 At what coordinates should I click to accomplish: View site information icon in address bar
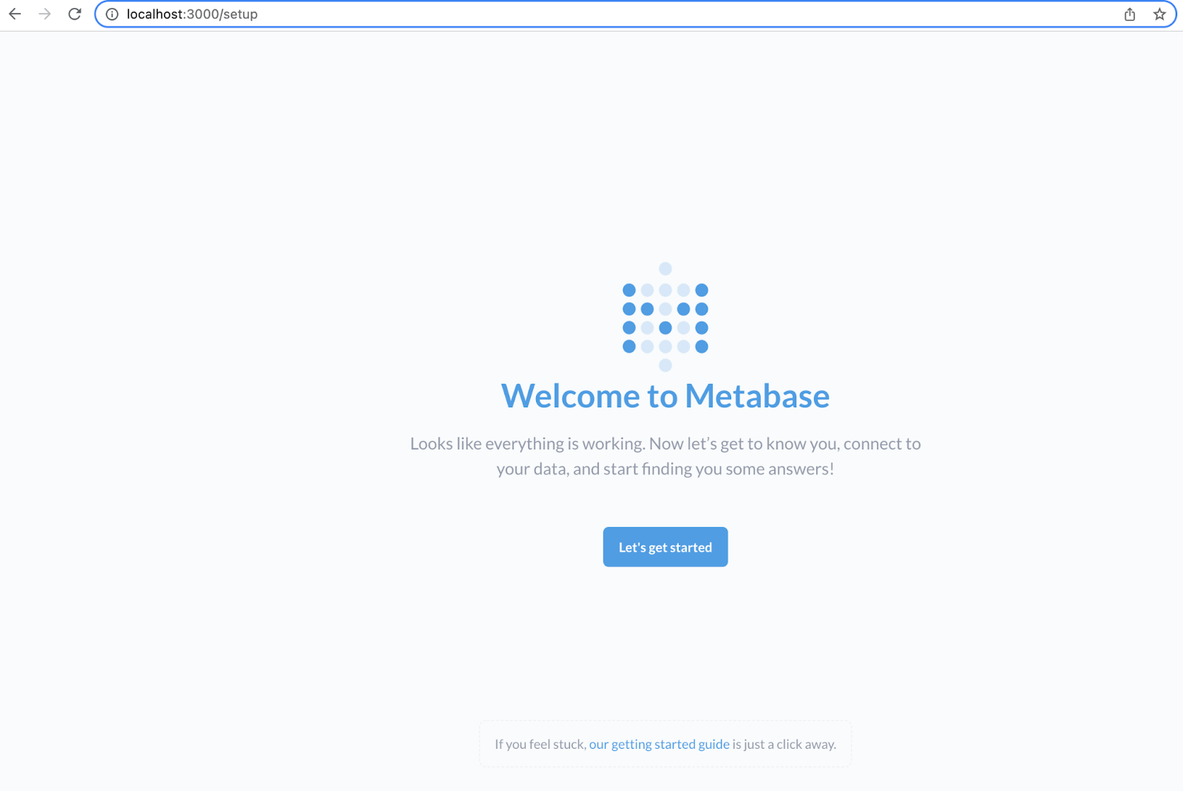coord(112,14)
